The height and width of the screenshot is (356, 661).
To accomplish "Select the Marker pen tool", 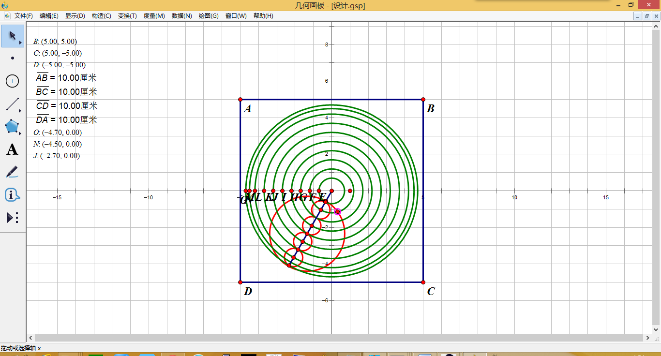I will point(13,172).
